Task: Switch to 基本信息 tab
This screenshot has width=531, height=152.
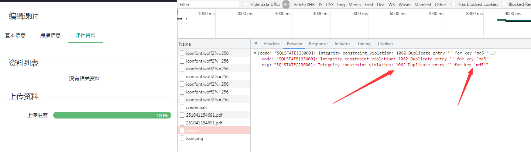Action: (15, 35)
